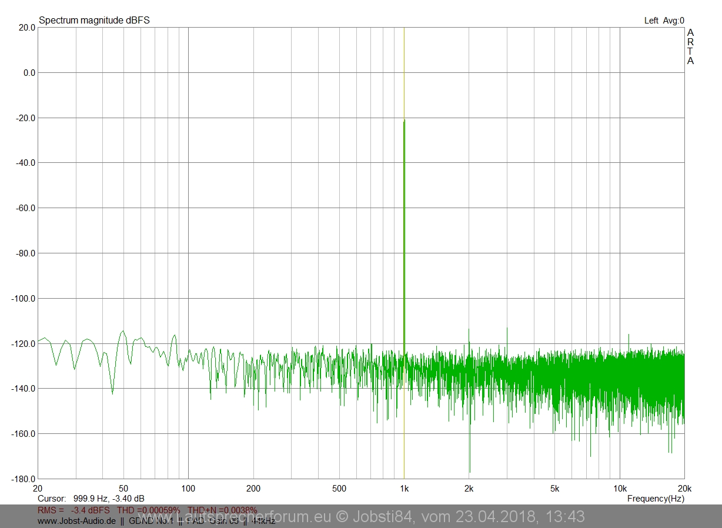Click the 50 frequency axis label
Screen dimensions: 722x528
[123, 489]
